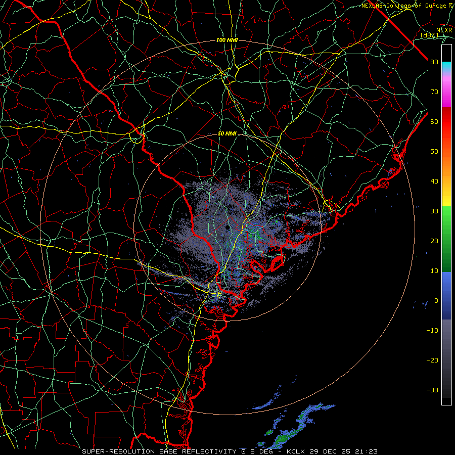Click the -20 value on the dBZ scale
This screenshot has width=455, height=455.
tap(432, 360)
